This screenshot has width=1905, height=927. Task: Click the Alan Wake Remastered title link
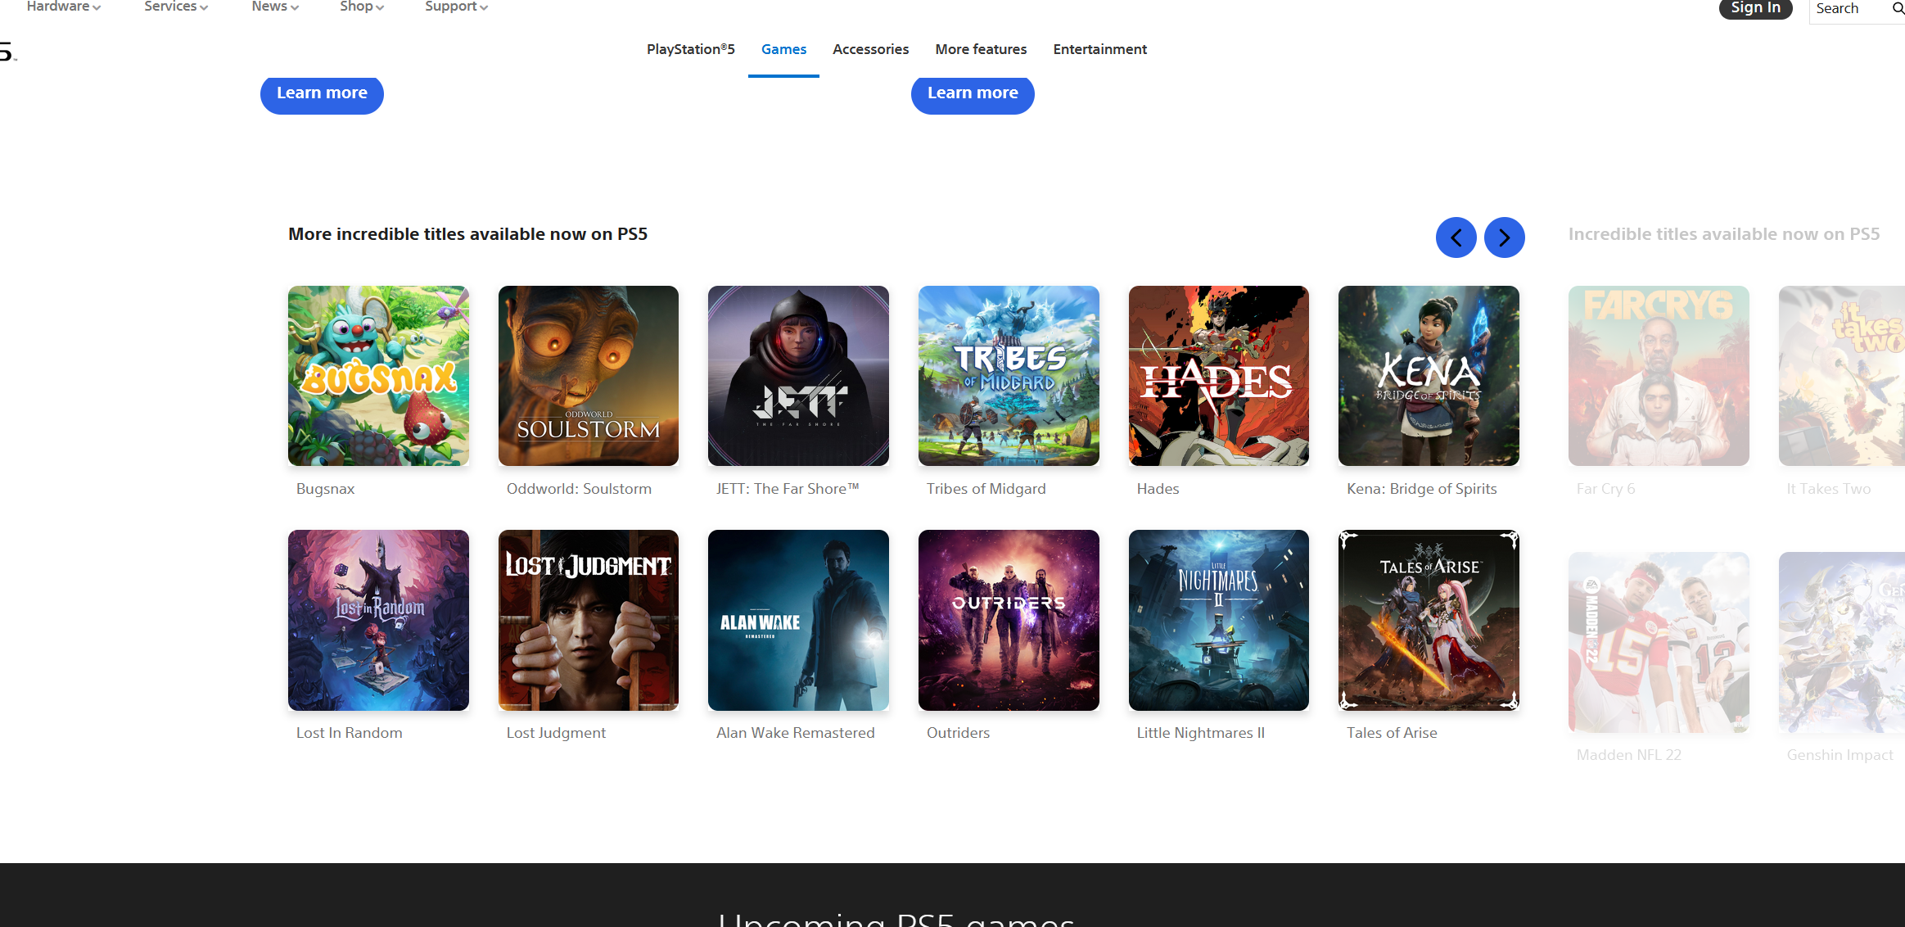pos(795,733)
